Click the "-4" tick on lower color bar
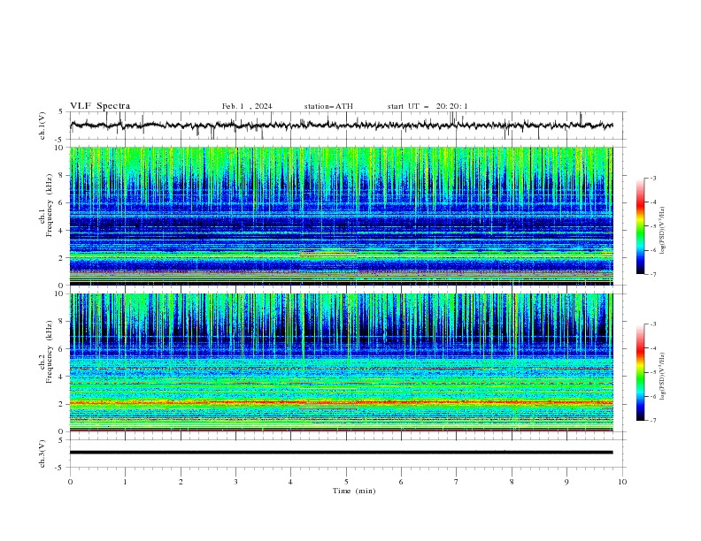The image size is (701, 541). coord(652,348)
